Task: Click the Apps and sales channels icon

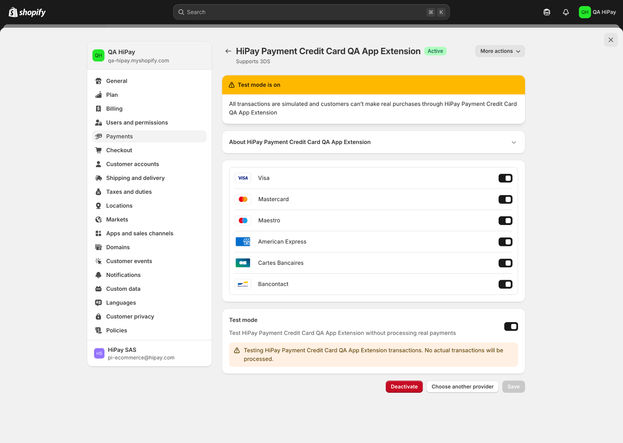Action: [x=98, y=234]
